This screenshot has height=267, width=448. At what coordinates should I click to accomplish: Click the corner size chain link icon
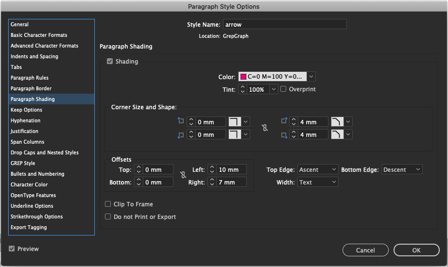pyautogui.click(x=265, y=128)
